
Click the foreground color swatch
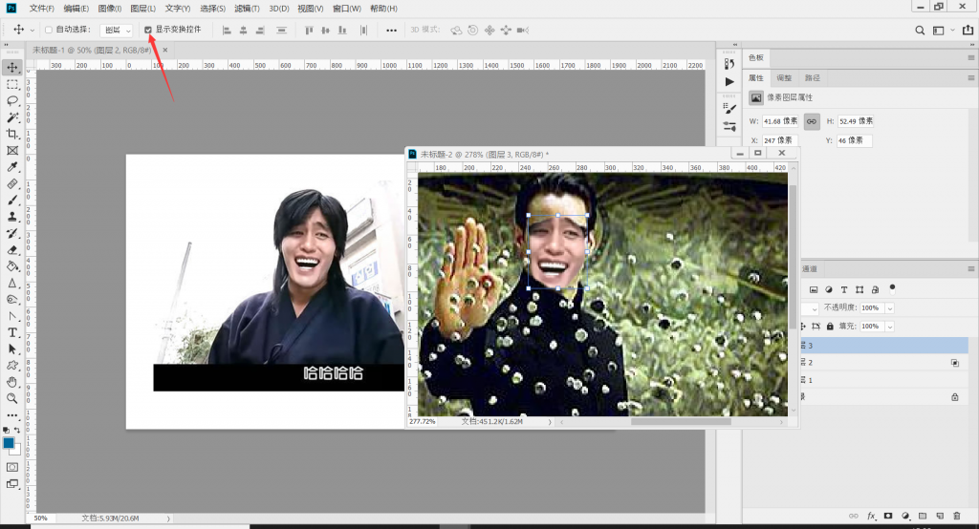pos(9,443)
